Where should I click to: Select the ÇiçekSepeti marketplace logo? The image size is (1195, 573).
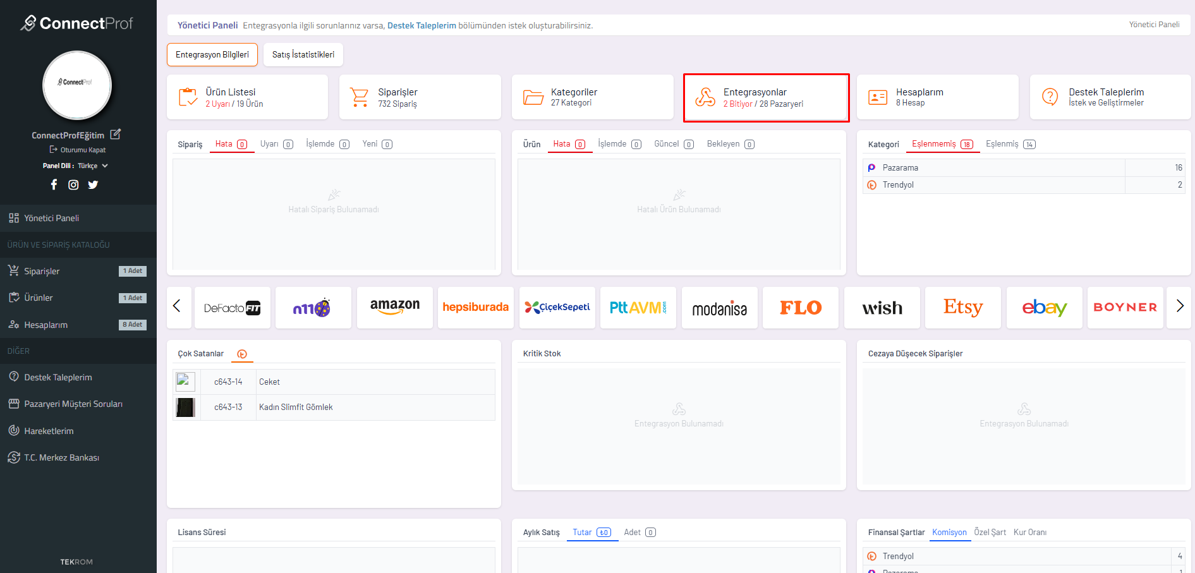click(x=557, y=308)
